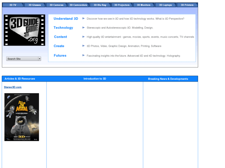The image size is (225, 168).
Task: Click the Articles & 3D Resources header
Action: pyautogui.click(x=20, y=79)
